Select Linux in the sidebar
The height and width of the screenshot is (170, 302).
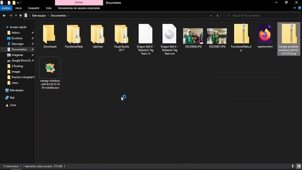click(x=13, y=105)
